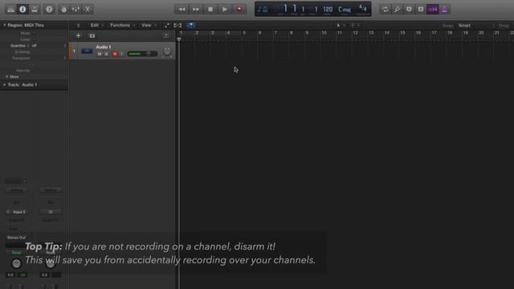514x289 pixels.
Task: Open the command-click tool menu
Action: [354, 25]
